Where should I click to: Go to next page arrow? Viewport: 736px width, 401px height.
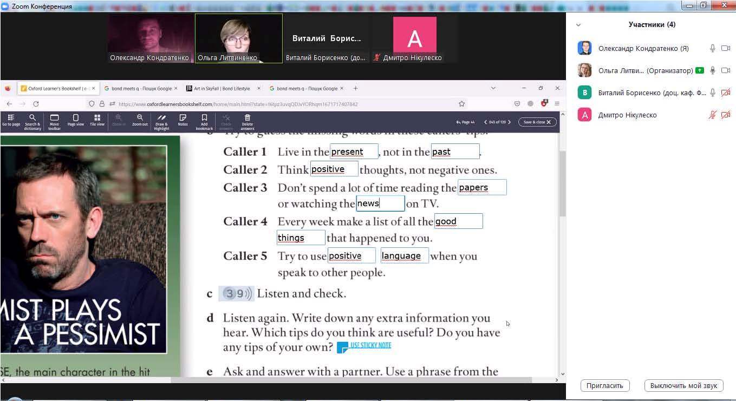tap(510, 122)
